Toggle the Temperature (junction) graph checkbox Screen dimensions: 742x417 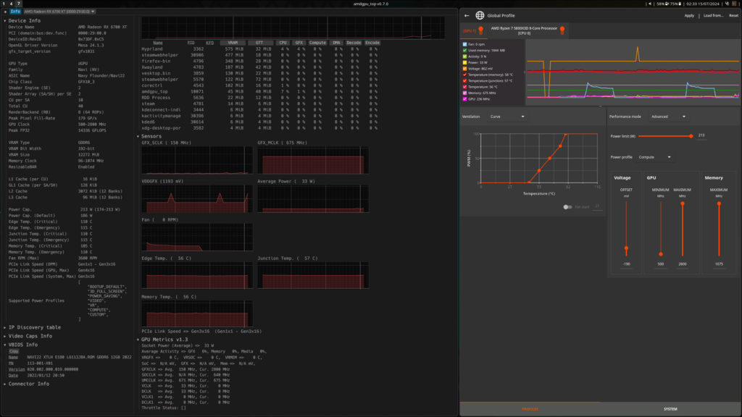point(464,81)
